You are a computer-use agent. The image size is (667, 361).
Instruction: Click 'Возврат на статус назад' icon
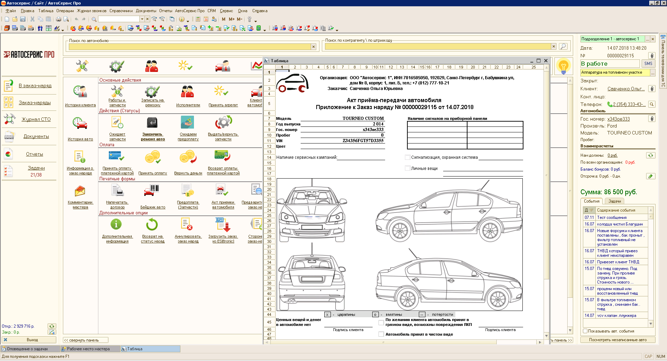pyautogui.click(x=152, y=225)
